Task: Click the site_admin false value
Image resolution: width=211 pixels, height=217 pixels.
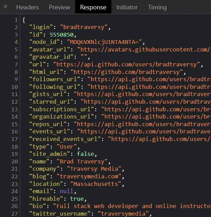Action: tap(85, 154)
